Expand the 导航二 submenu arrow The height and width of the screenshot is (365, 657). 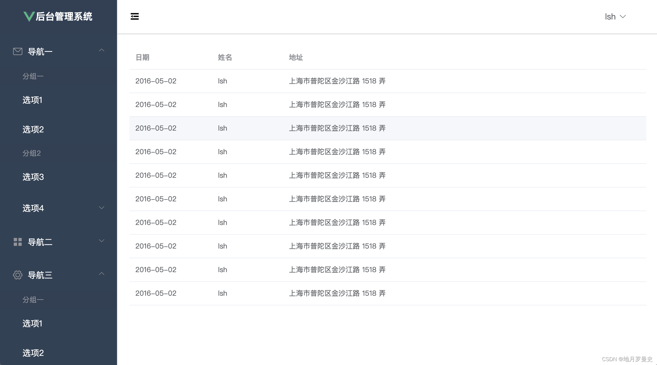102,241
